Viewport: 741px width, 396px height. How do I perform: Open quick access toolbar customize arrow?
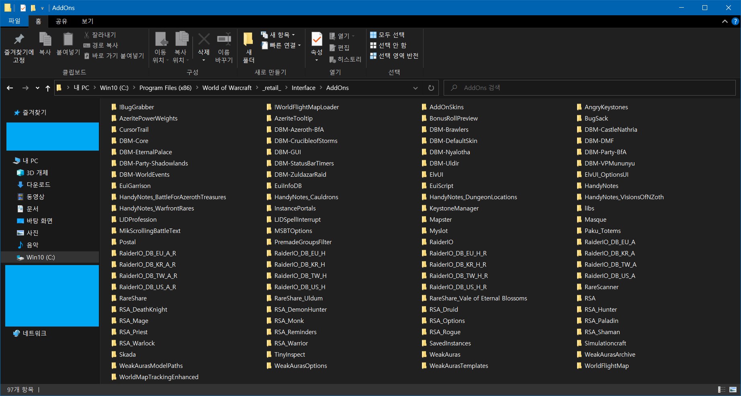tap(43, 8)
